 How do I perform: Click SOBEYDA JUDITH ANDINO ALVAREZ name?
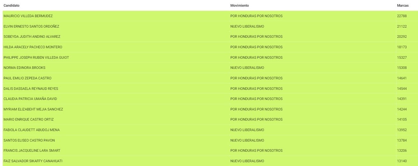(x=32, y=37)
